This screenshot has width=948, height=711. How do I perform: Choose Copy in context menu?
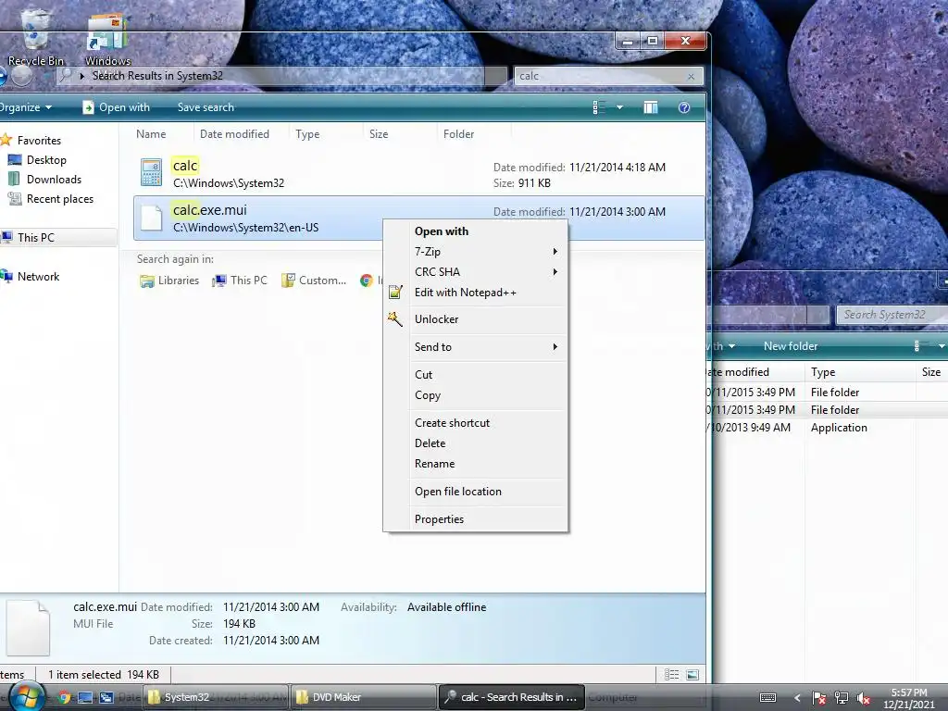click(x=476, y=395)
